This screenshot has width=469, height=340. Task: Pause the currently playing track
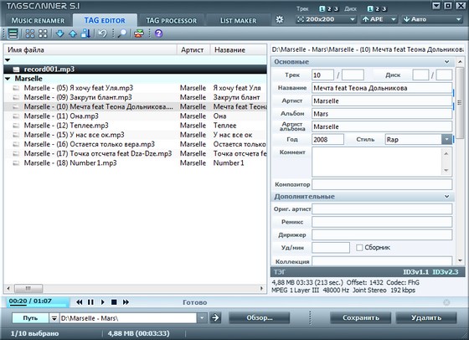tap(90, 302)
